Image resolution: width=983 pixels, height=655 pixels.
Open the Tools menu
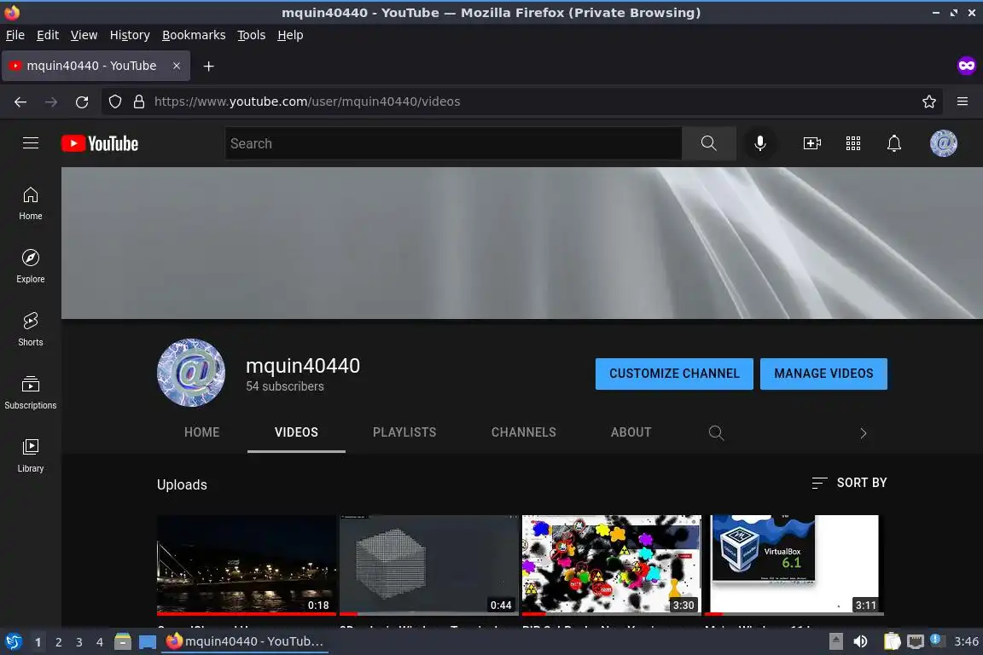tap(252, 35)
